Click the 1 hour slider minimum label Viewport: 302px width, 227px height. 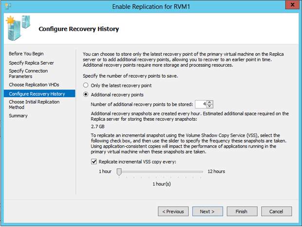click(105, 171)
